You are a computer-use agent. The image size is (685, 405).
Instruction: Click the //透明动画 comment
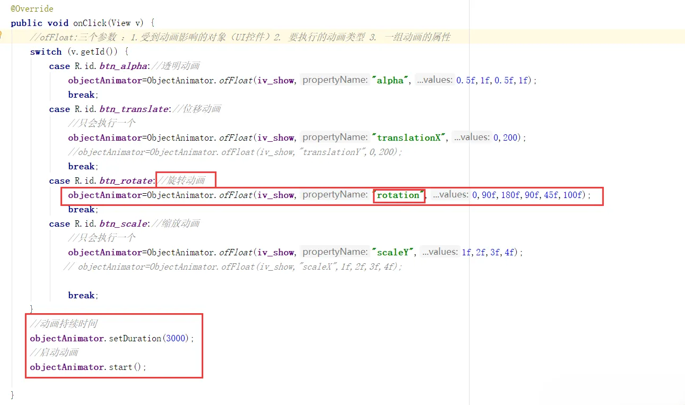point(176,66)
